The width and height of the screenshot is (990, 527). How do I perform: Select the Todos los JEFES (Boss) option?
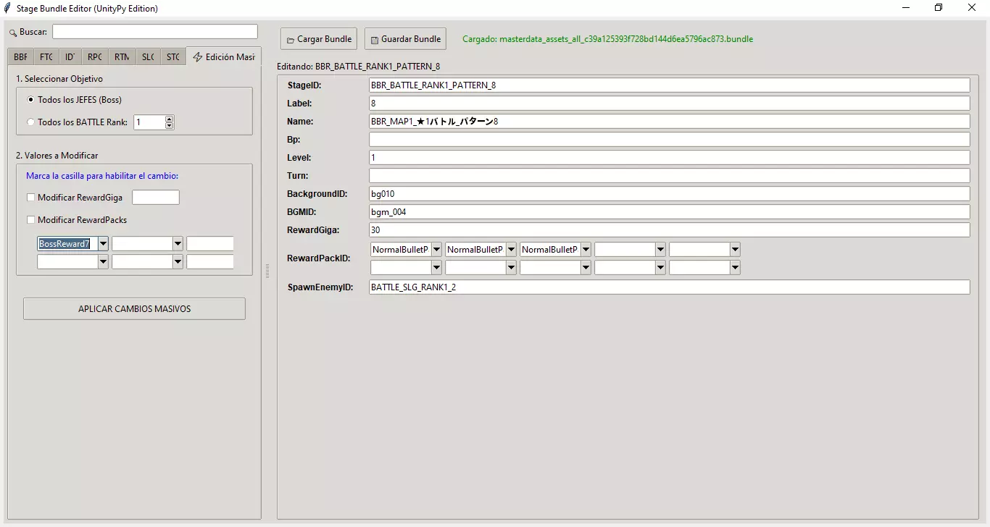tap(30, 100)
